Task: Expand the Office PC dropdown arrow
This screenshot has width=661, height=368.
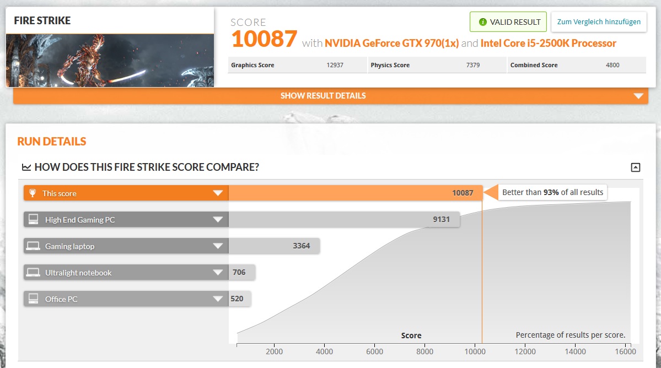Action: click(x=218, y=299)
